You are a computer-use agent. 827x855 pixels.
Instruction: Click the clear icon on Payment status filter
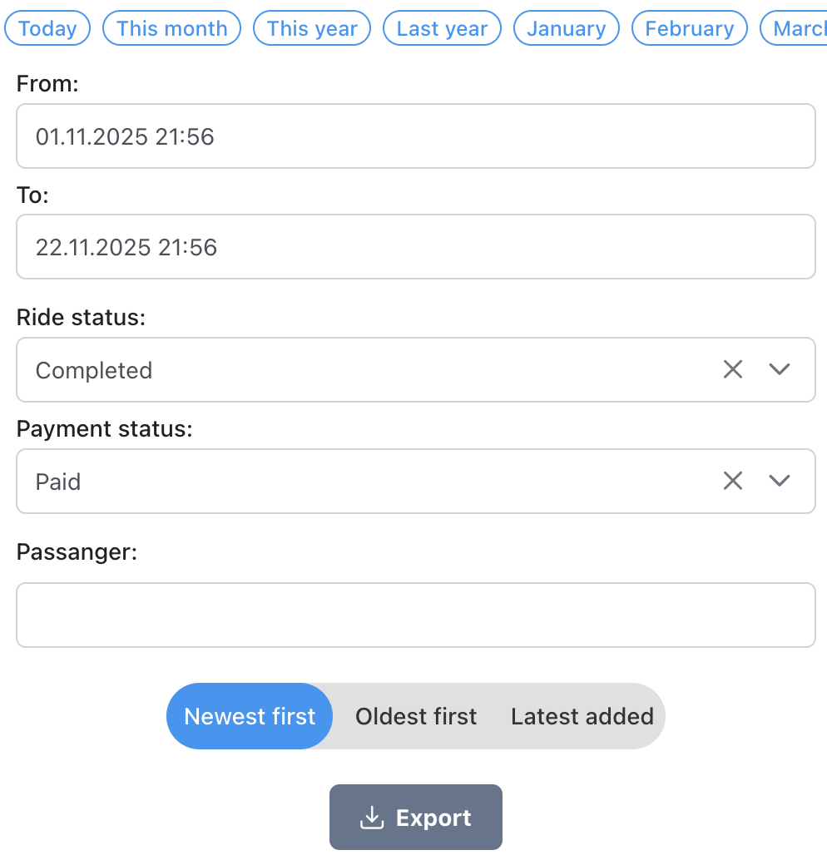732,481
